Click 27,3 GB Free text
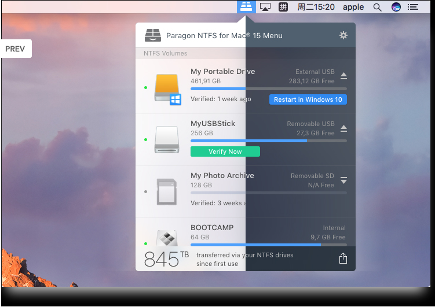Viewport: 435px width, 307px height. point(316,133)
